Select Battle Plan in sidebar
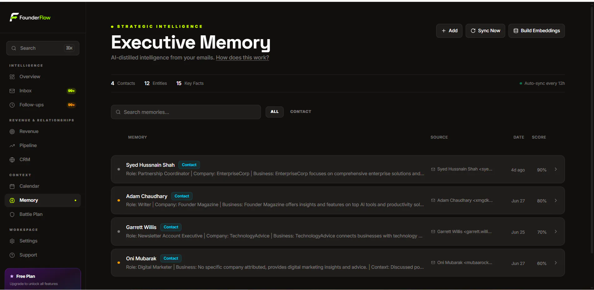This screenshot has height=290, width=594. (x=43, y=214)
